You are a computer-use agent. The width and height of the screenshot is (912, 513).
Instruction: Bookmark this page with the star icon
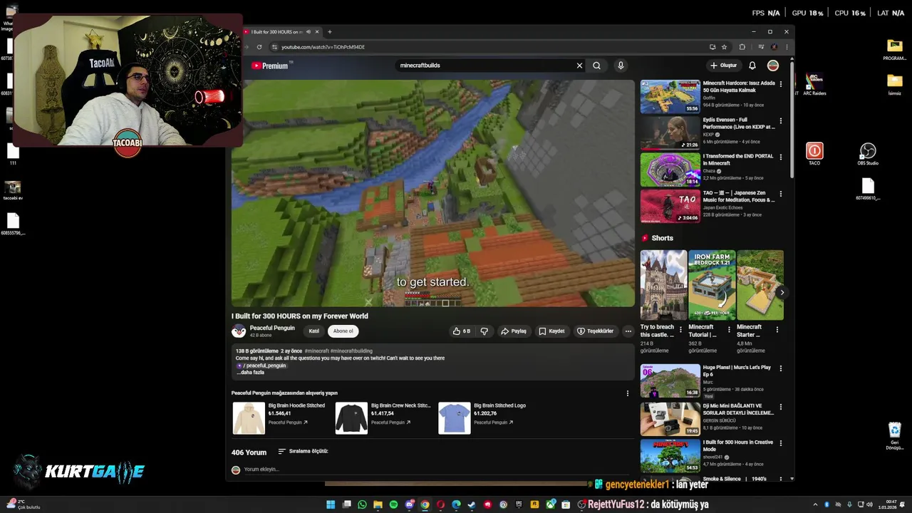(x=725, y=47)
